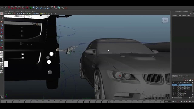Select the arrow Select tool in toolbox
The height and width of the screenshot is (109, 194).
[2, 14]
